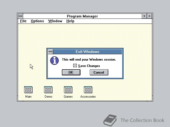Click the 'Games' group label
This screenshot has width=170, height=127.
coord(68,97)
